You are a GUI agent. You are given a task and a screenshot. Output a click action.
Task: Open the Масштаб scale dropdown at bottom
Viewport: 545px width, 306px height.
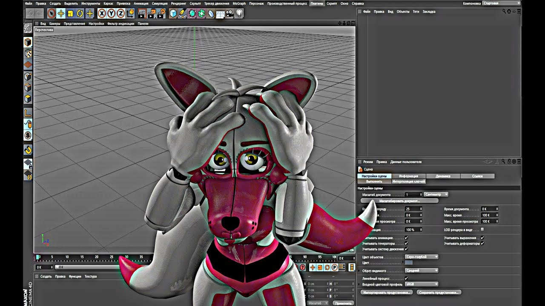click(318, 303)
